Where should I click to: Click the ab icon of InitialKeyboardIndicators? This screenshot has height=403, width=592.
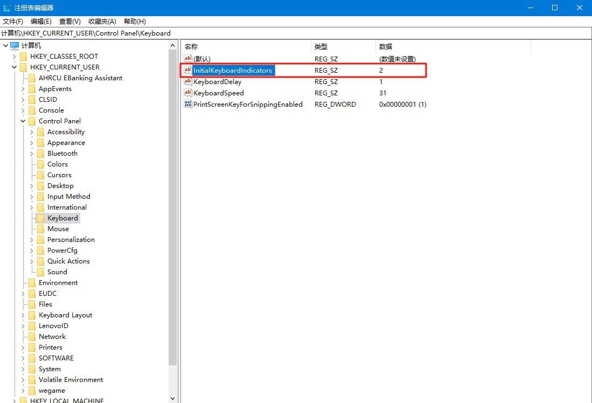187,70
